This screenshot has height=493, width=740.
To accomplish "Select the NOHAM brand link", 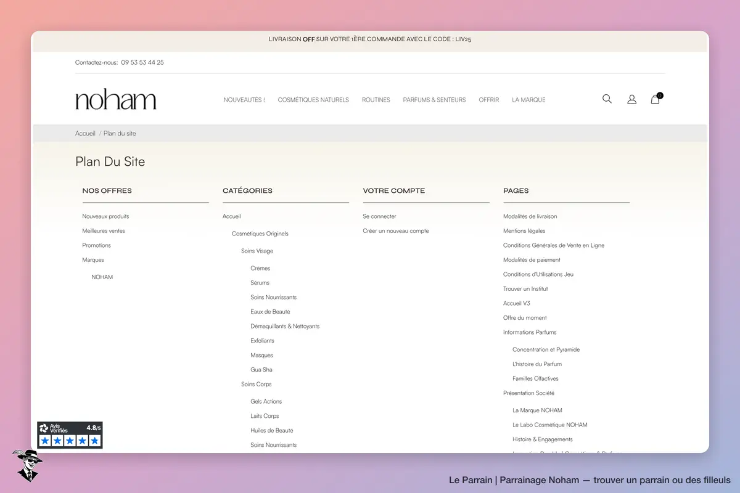I will tap(102, 277).
